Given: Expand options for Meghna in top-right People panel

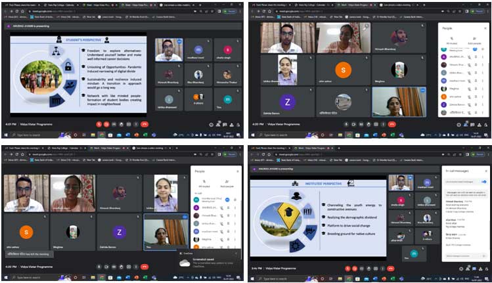Looking at the screenshot, I should pyautogui.click(x=484, y=88).
